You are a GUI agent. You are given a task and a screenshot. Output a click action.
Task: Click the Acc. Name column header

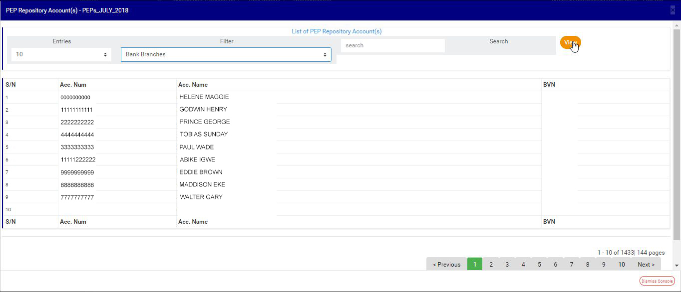(193, 85)
